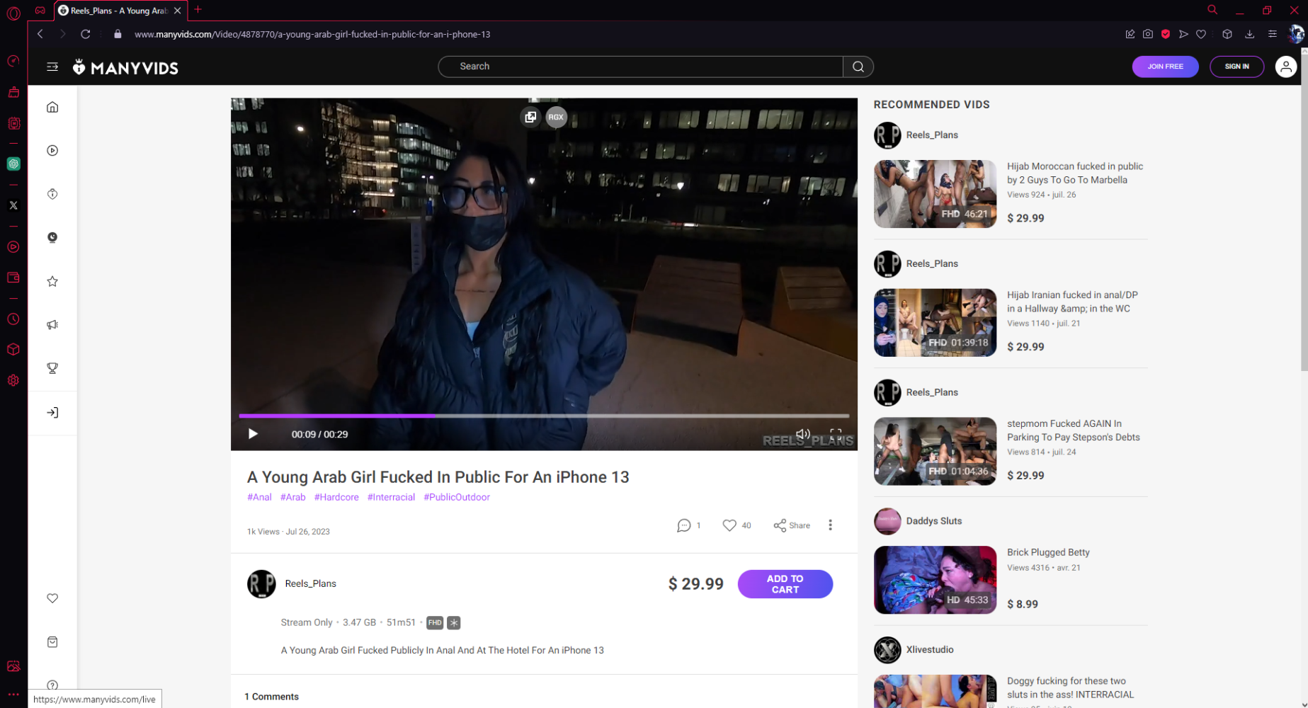The image size is (1308, 708).
Task: Open the Xlivestudio creator link
Action: tap(929, 650)
